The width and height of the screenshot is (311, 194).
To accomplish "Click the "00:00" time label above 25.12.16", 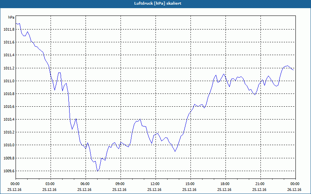I will pyautogui.click(x=14, y=184).
